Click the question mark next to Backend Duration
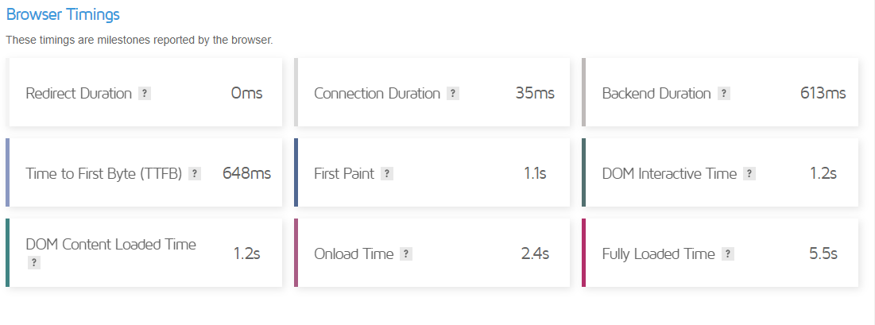 723,94
